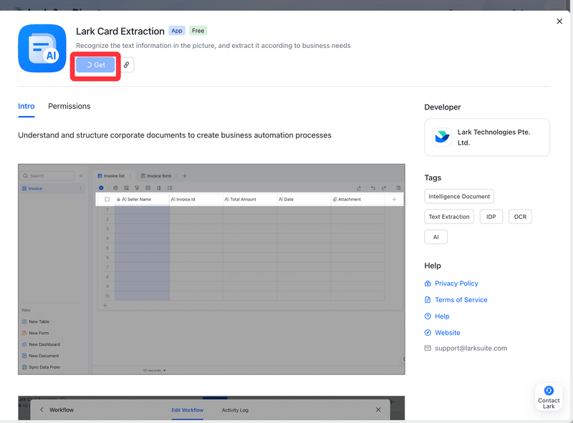
Task: Click the Website compass icon
Action: 428,333
